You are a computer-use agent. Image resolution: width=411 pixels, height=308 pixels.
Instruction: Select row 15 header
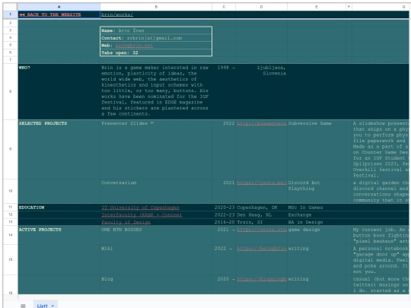(11, 259)
